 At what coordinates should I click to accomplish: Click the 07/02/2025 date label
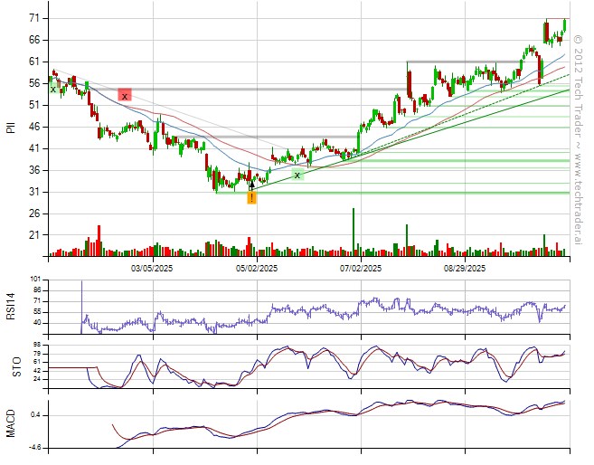click(361, 268)
